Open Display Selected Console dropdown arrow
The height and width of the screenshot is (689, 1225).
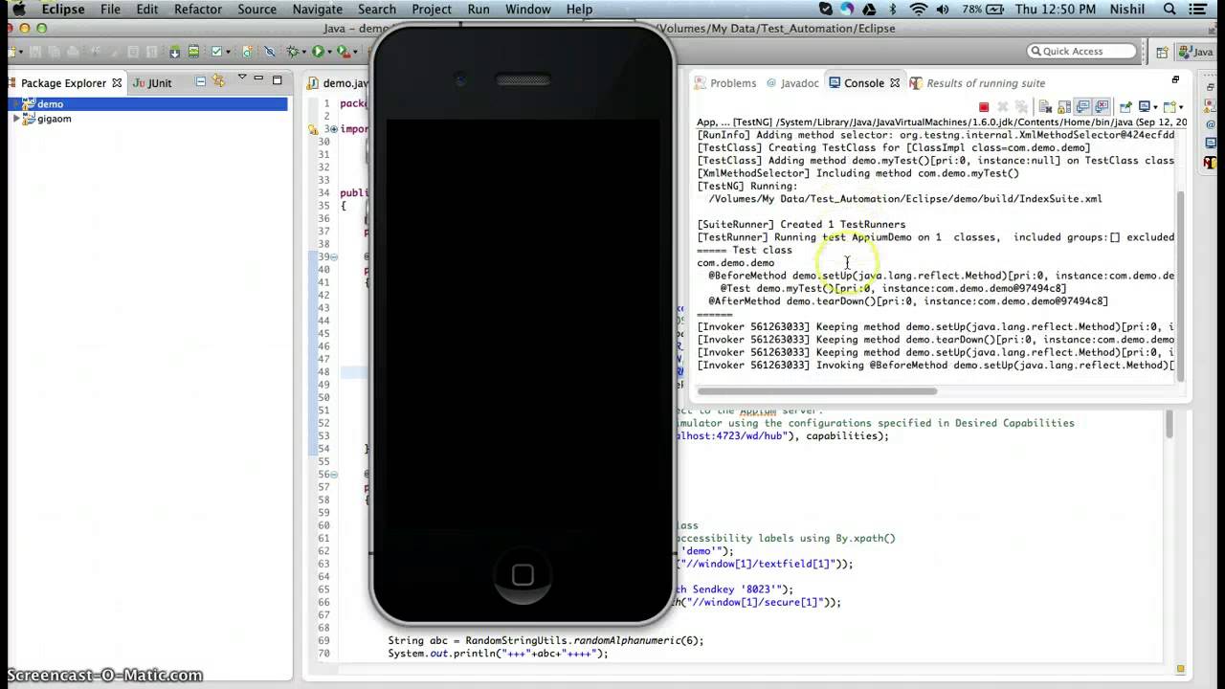point(1155,107)
